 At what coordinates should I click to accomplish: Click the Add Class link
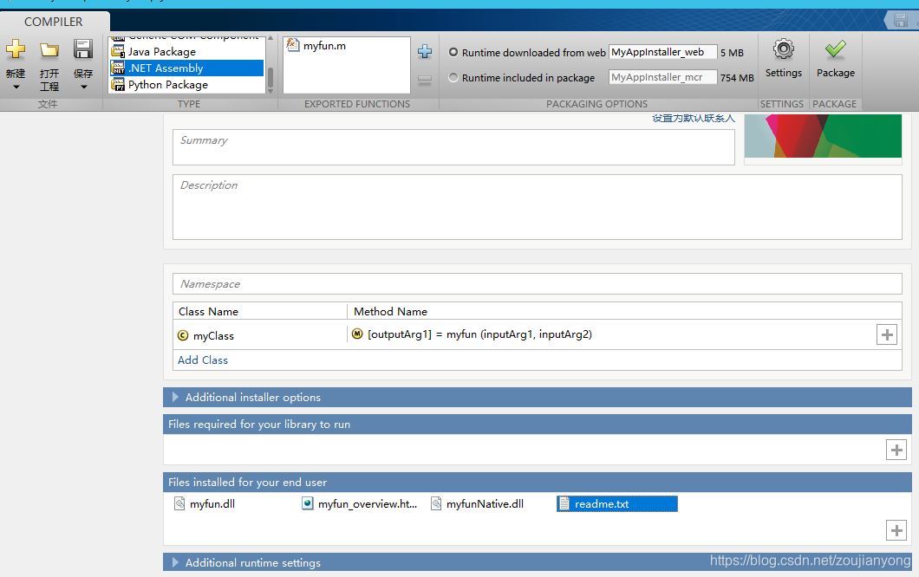click(203, 360)
